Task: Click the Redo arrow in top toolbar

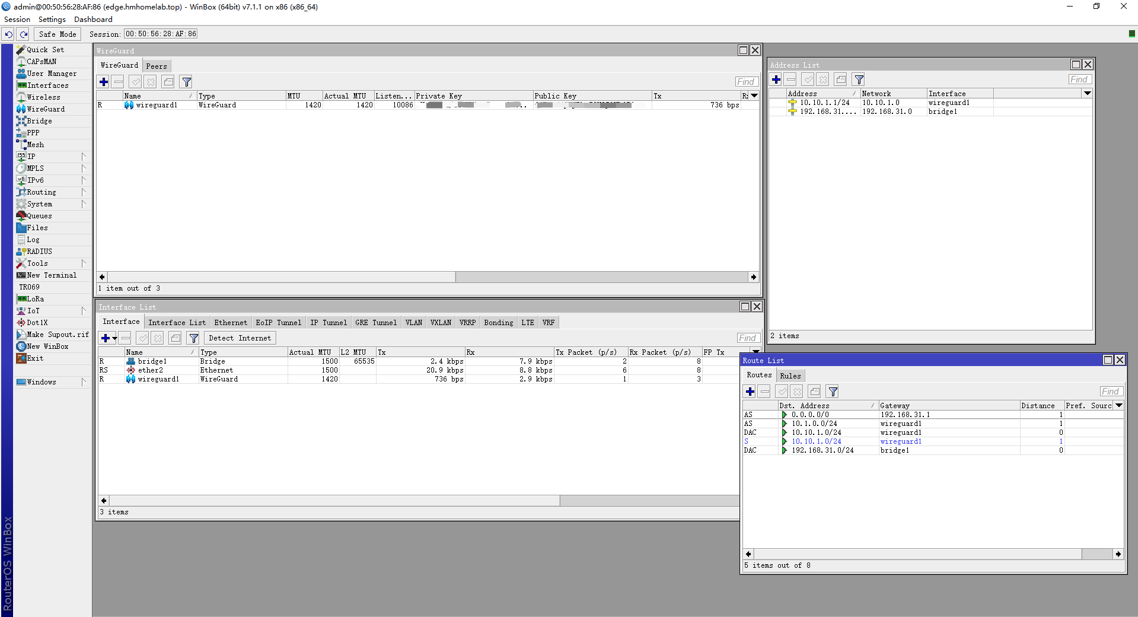Action: click(x=24, y=34)
